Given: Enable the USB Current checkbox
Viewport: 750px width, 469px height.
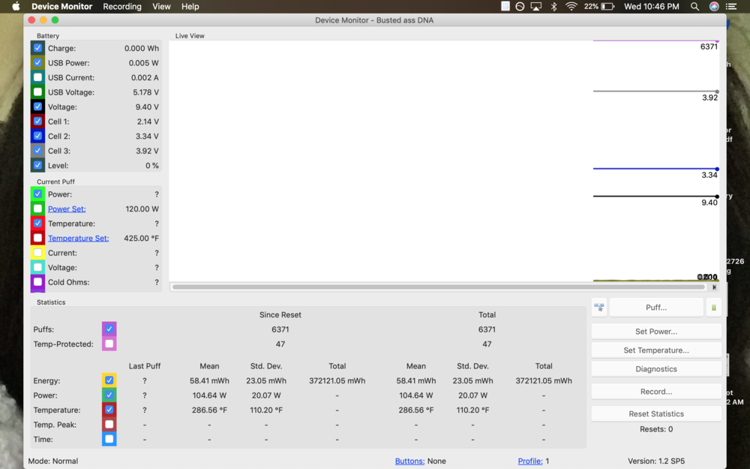Looking at the screenshot, I should pos(37,77).
